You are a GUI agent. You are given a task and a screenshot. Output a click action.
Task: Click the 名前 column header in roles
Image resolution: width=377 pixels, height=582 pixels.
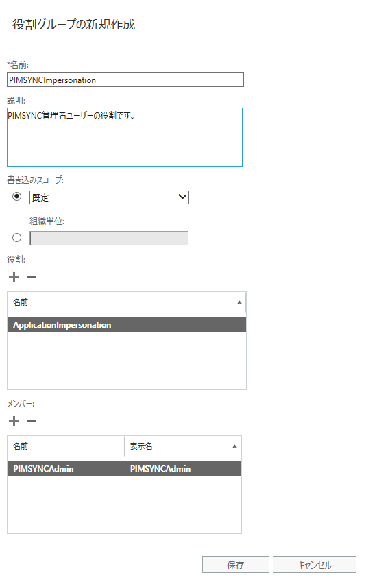[x=127, y=302]
